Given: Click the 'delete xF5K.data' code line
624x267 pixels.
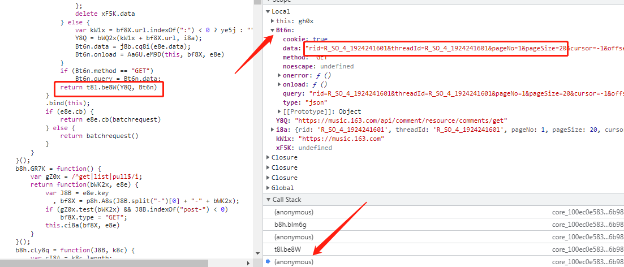Looking at the screenshot, I should pos(105,14).
